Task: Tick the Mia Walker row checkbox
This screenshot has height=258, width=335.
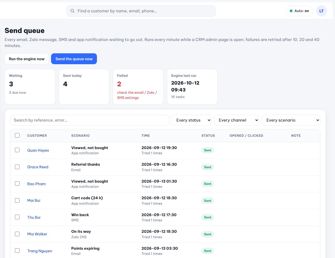Action: click(x=17, y=234)
